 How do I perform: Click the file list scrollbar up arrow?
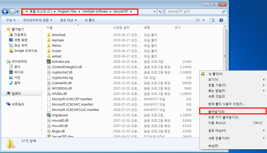(225, 27)
